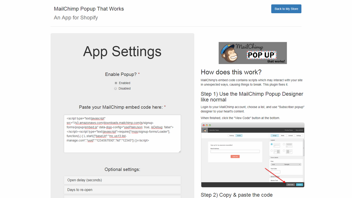The image size is (352, 198).
Task: Click the Back to My Store button
Action: click(x=286, y=9)
